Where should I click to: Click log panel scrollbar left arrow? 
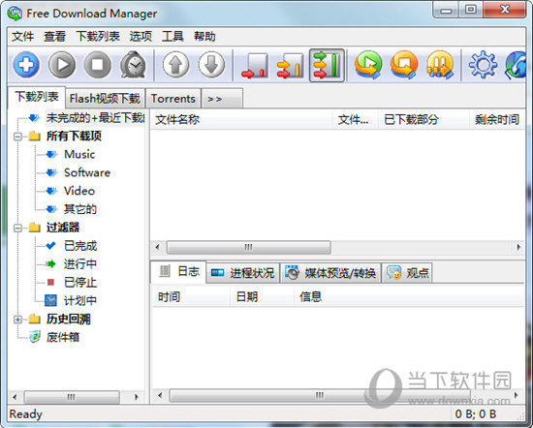pyautogui.click(x=160, y=395)
